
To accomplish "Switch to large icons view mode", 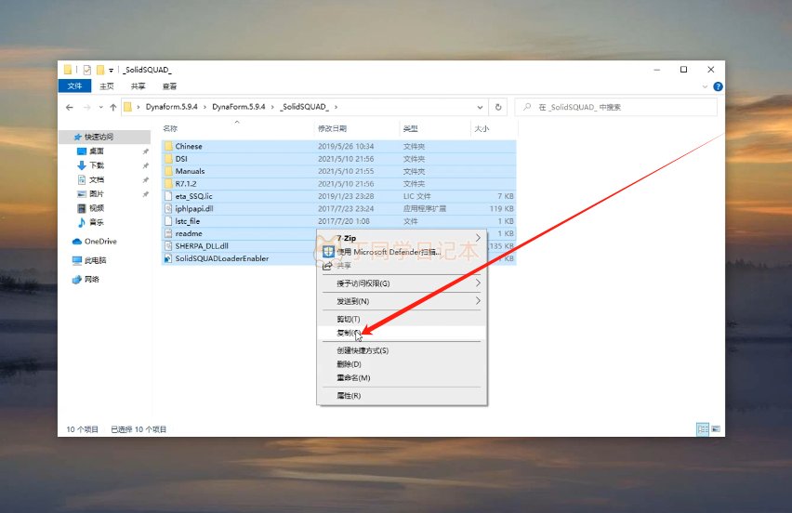I will [x=716, y=429].
